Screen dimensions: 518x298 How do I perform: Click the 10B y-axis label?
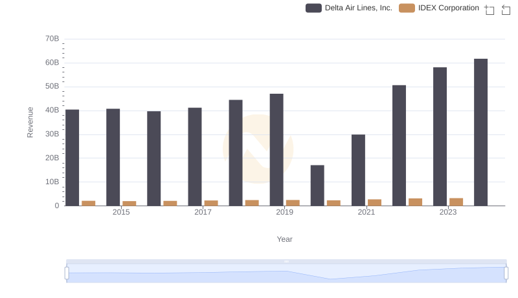(52, 182)
